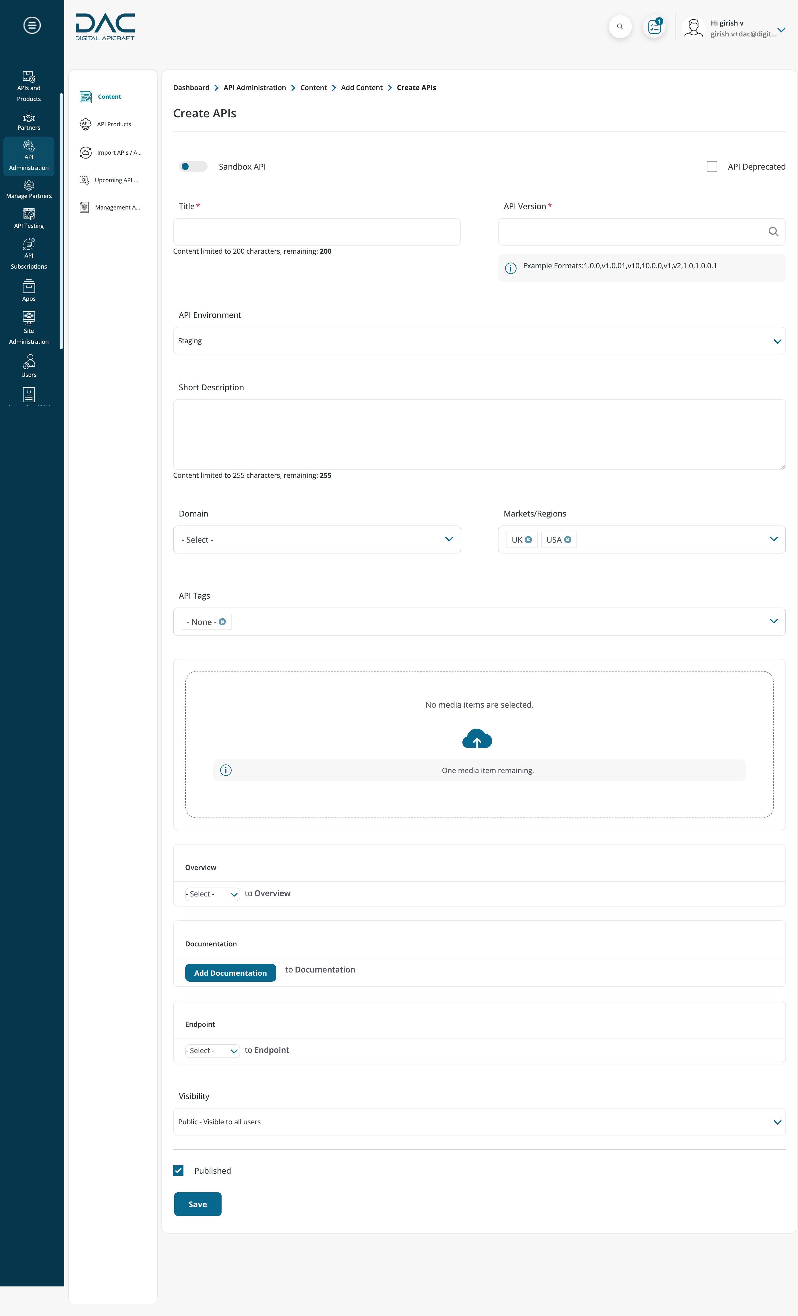This screenshot has height=1316, width=798.
Task: Expand the API Tags dropdown arrow
Action: click(773, 621)
